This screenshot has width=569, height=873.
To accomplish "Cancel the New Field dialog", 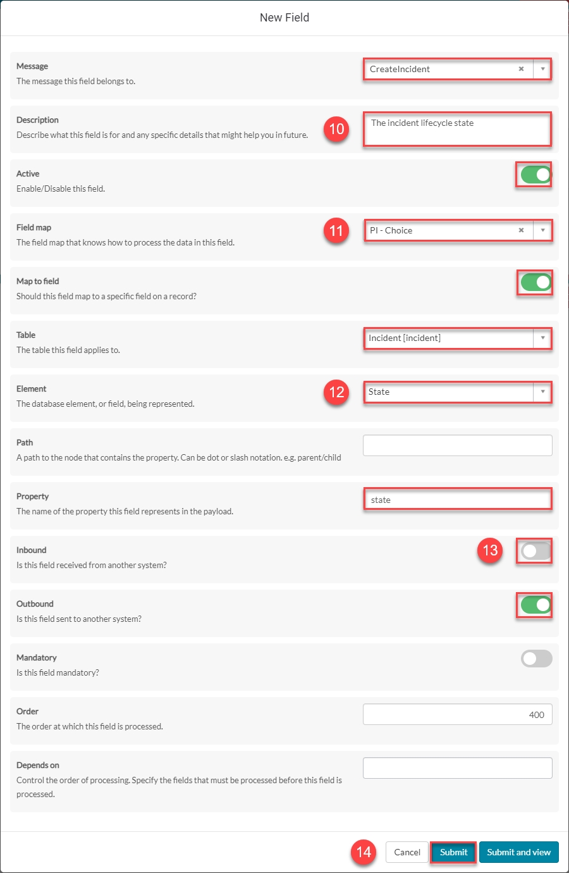I will pyautogui.click(x=407, y=852).
